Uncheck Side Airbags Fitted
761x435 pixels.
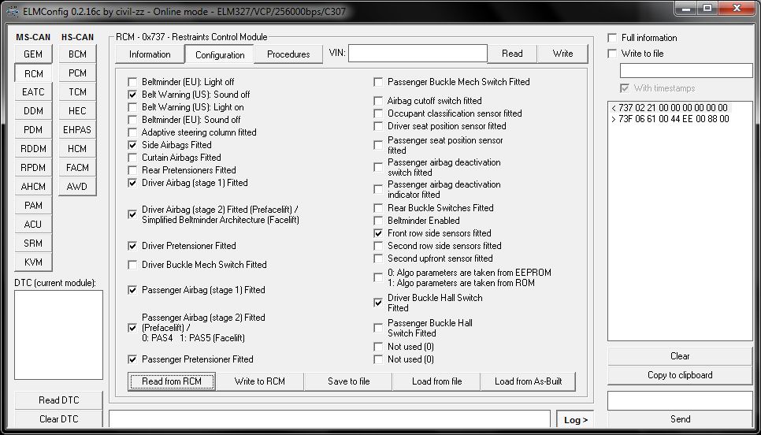click(132, 145)
